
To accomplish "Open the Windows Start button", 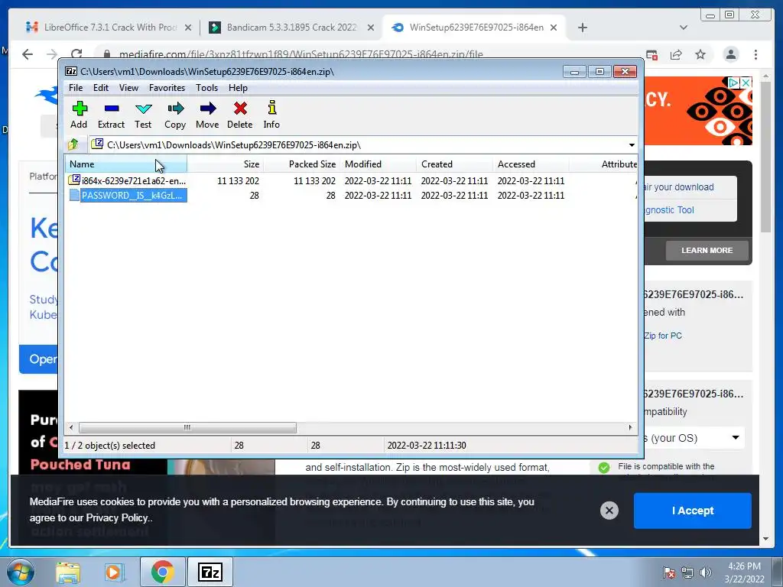I will tap(20, 572).
